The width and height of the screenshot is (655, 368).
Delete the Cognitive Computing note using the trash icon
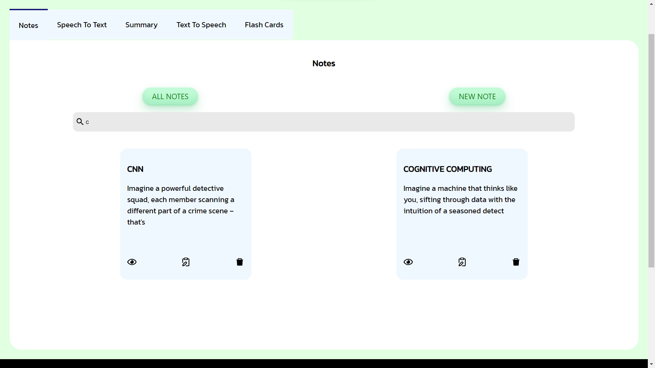515,262
